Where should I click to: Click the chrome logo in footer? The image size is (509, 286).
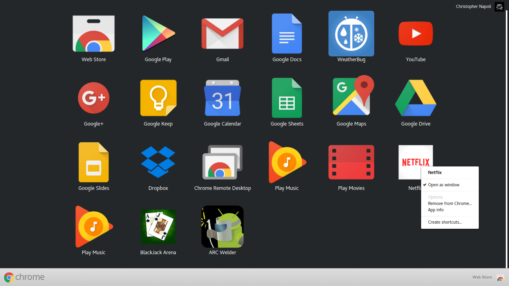tap(24, 277)
